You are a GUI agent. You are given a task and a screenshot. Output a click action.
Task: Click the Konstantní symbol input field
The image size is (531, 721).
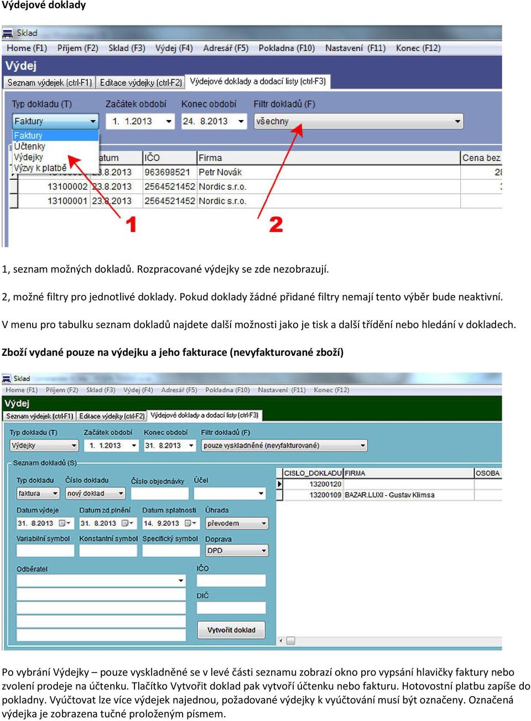pos(108,551)
